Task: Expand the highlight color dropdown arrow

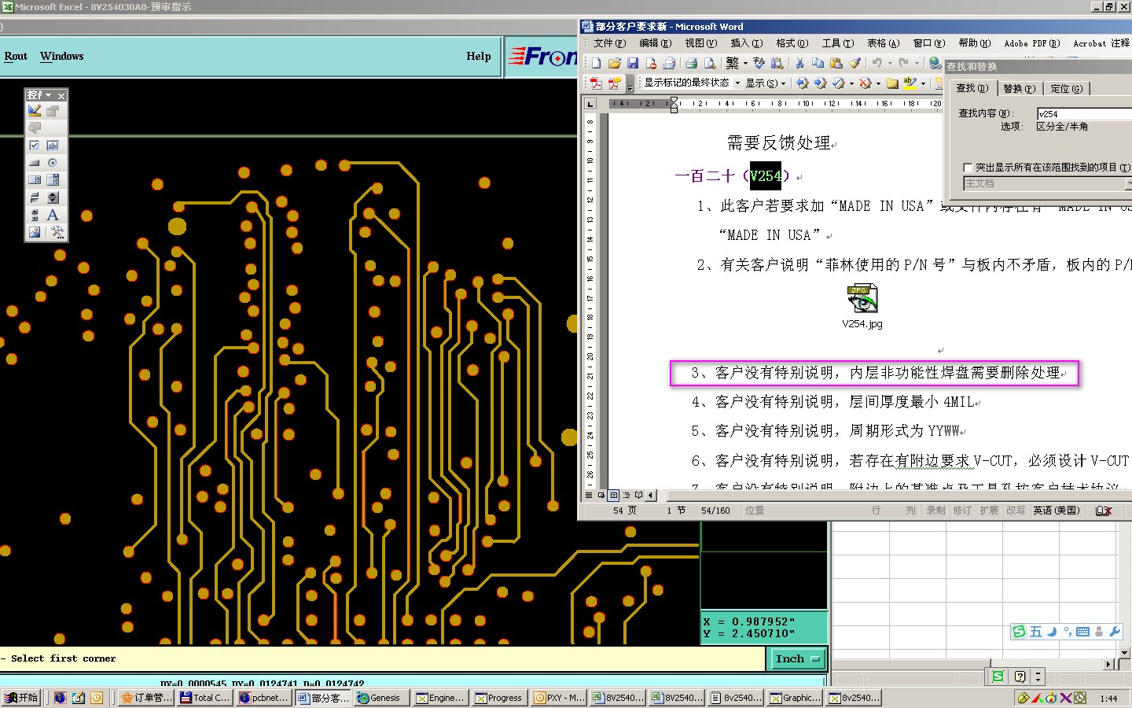Action: click(923, 83)
